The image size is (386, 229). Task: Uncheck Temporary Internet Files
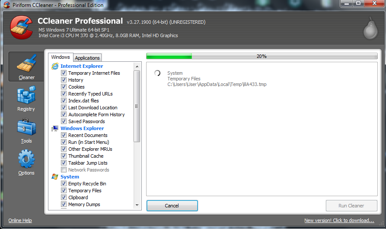64,73
